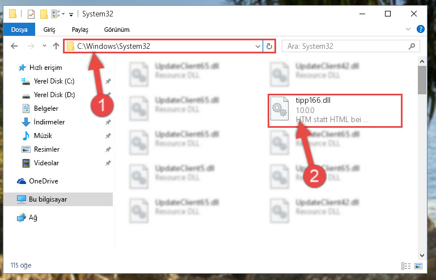
Task: Switch to details view layout icon
Action: (406, 266)
